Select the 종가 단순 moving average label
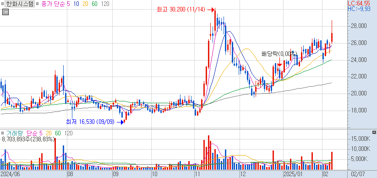Image resolution: width=377 pixels, height=178 pixels. [53, 4]
